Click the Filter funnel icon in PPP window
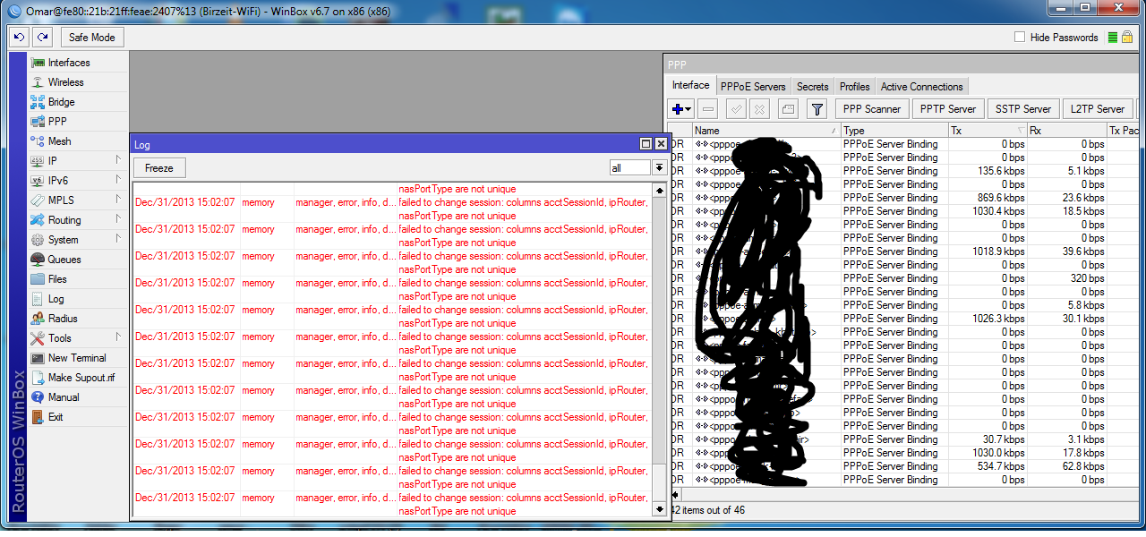The image size is (1146, 537). [817, 109]
